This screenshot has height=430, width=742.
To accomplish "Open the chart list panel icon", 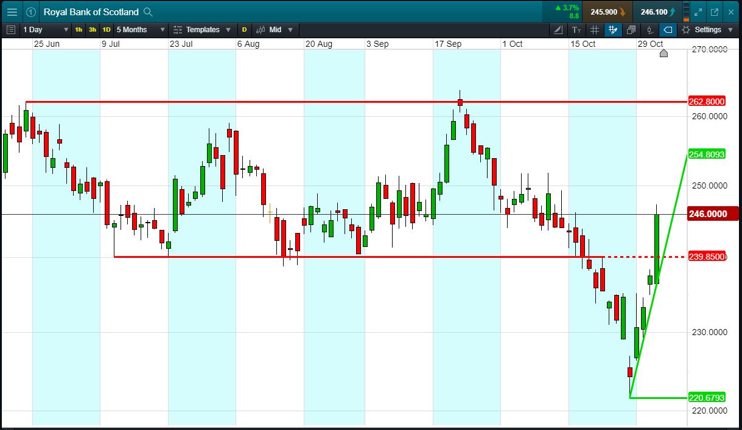I will click(x=10, y=29).
